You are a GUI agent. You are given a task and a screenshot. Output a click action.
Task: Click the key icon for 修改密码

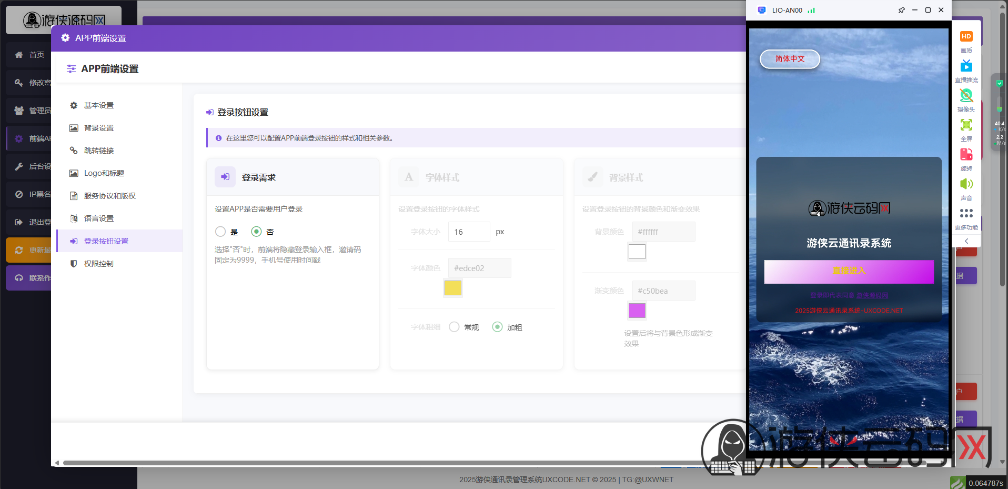click(x=19, y=83)
